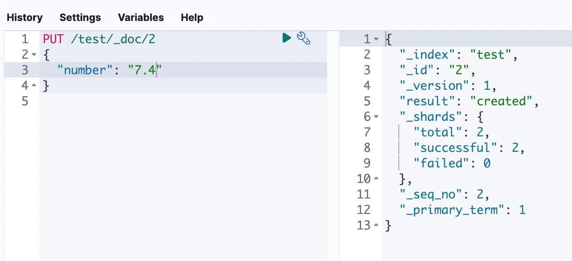This screenshot has height=261, width=572.
Task: Switch to the Settings tab
Action: coord(80,18)
